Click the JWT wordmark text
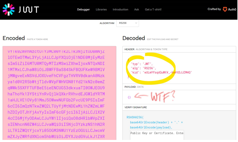Viewport: 238px width, 142px height. pyautogui.click(x=29, y=10)
